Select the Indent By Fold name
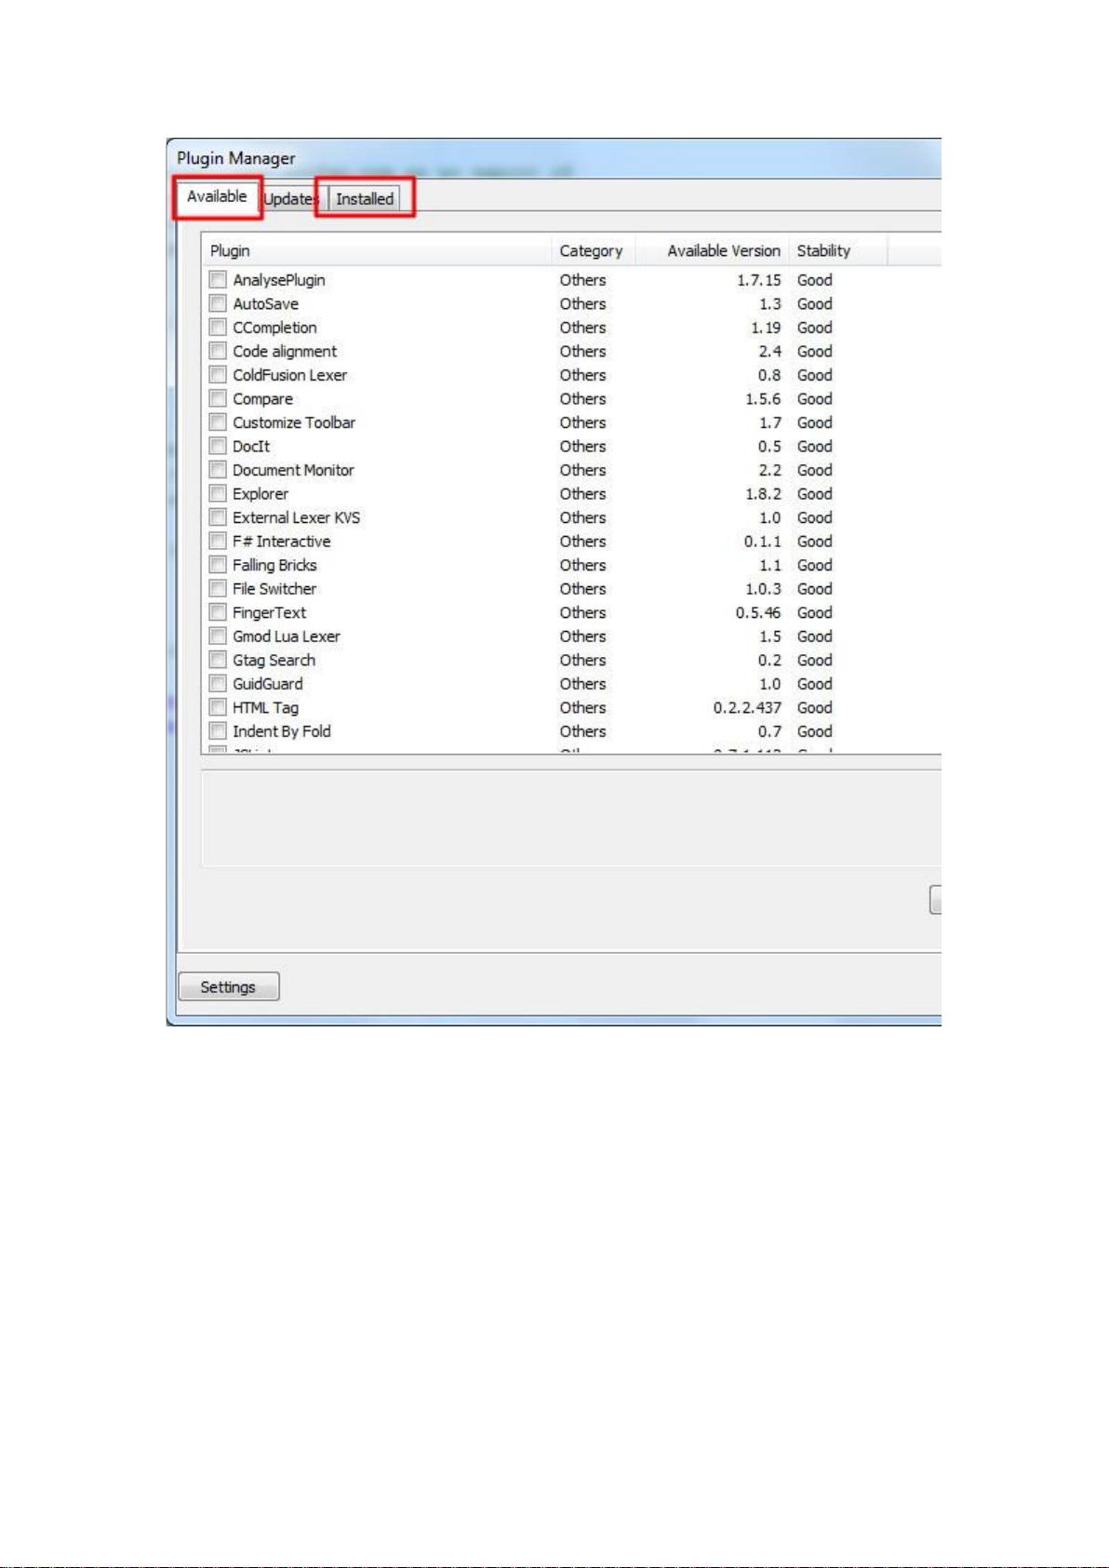The image size is (1109, 1568). pos(282,731)
